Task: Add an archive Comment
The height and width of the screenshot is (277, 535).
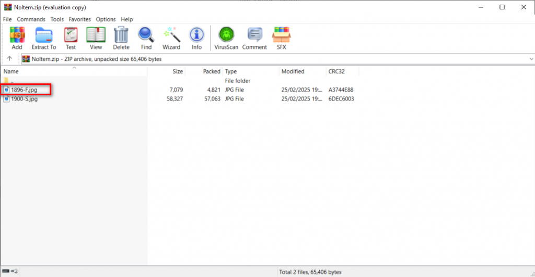Action: [x=254, y=38]
